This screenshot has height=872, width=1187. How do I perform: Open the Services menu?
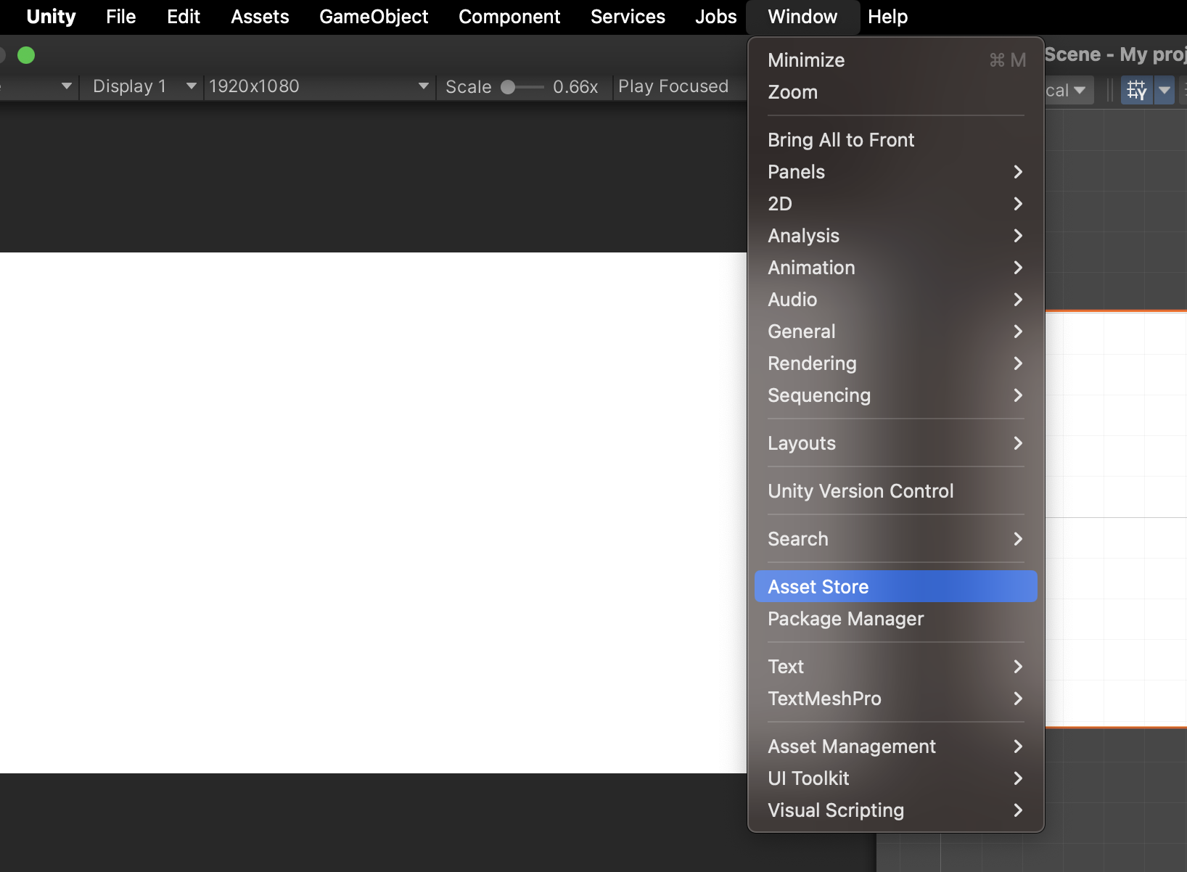pos(628,17)
